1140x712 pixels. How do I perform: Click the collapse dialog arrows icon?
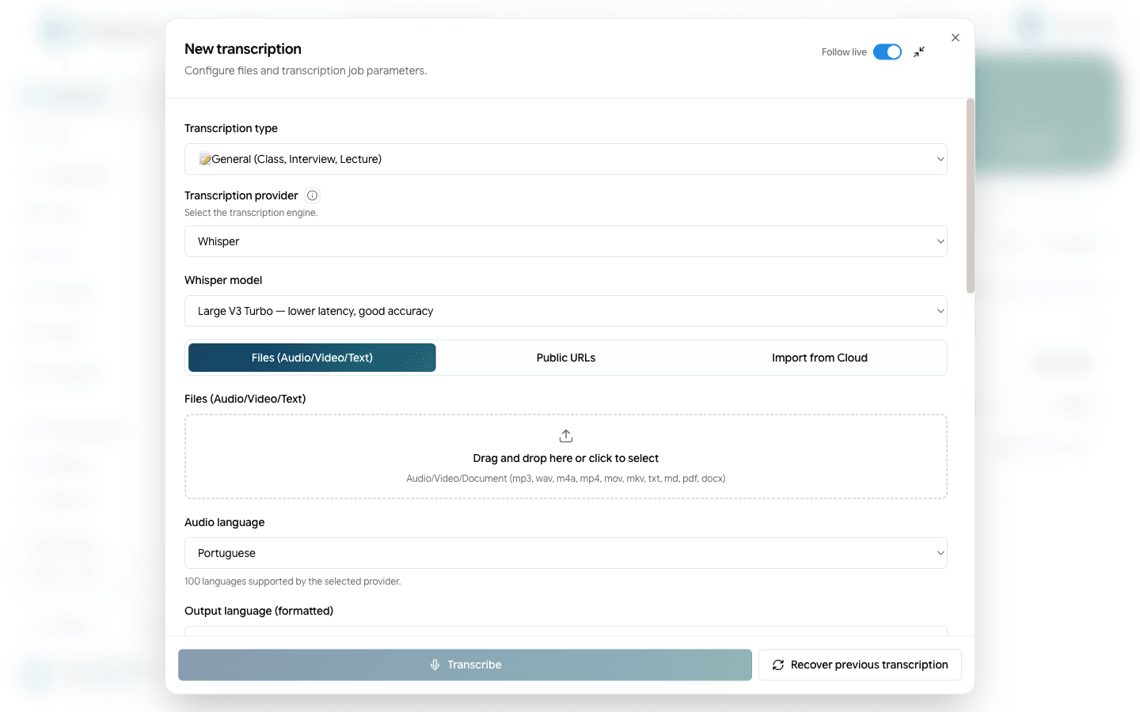pyautogui.click(x=919, y=52)
